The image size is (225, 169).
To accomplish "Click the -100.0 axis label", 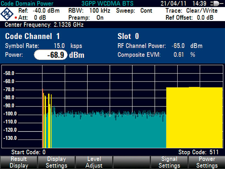I will click(10, 114).
